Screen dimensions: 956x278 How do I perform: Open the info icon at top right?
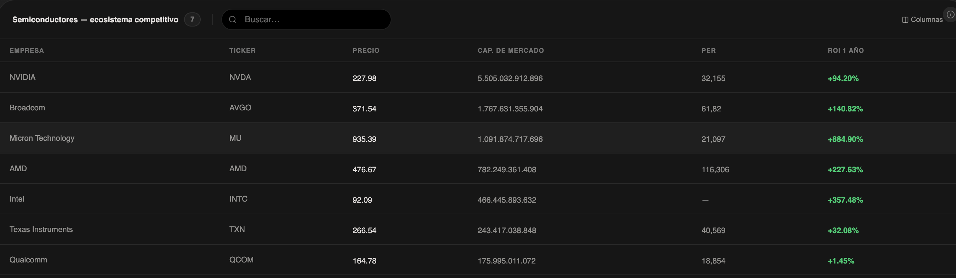tap(950, 15)
